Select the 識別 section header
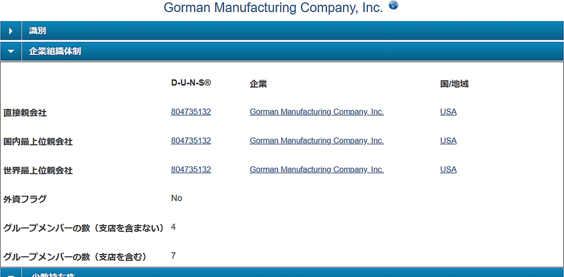564x277 pixels. tap(292, 31)
